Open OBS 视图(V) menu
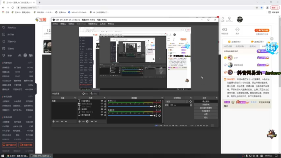The width and height of the screenshot is (281, 158). tap(71, 24)
